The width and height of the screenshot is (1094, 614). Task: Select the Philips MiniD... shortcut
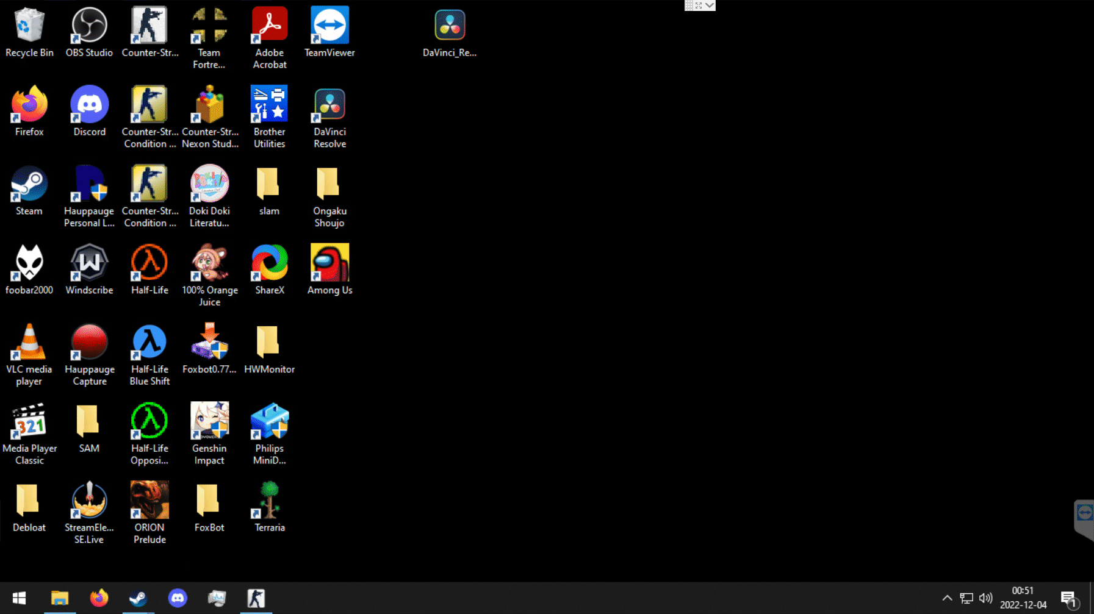pyautogui.click(x=270, y=435)
